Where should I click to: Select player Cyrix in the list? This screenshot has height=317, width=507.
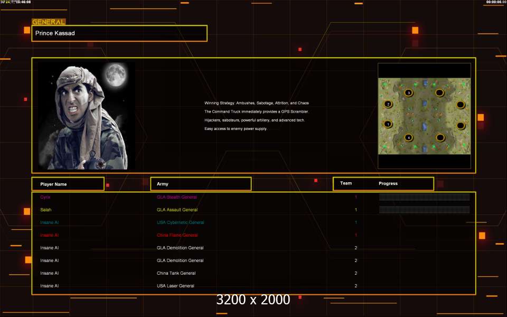click(x=45, y=197)
